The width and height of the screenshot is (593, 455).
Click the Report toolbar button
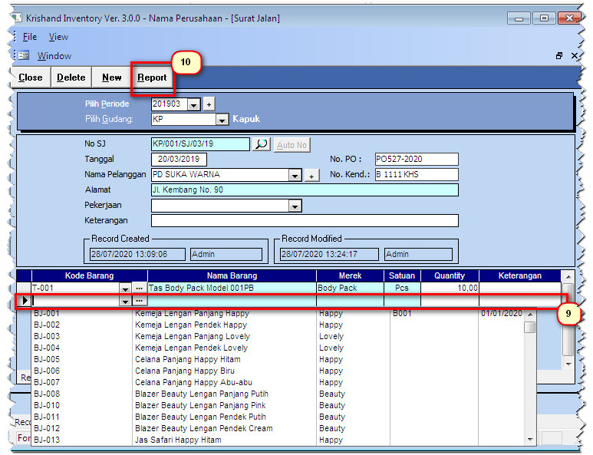click(x=152, y=77)
